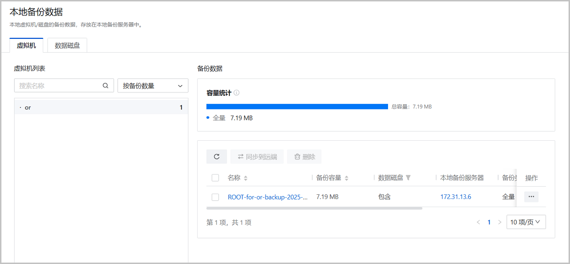Select all backups header checkbox

pyautogui.click(x=215, y=178)
